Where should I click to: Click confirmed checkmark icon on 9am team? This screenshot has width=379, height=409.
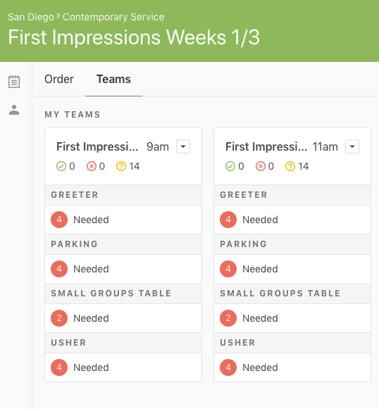61,166
